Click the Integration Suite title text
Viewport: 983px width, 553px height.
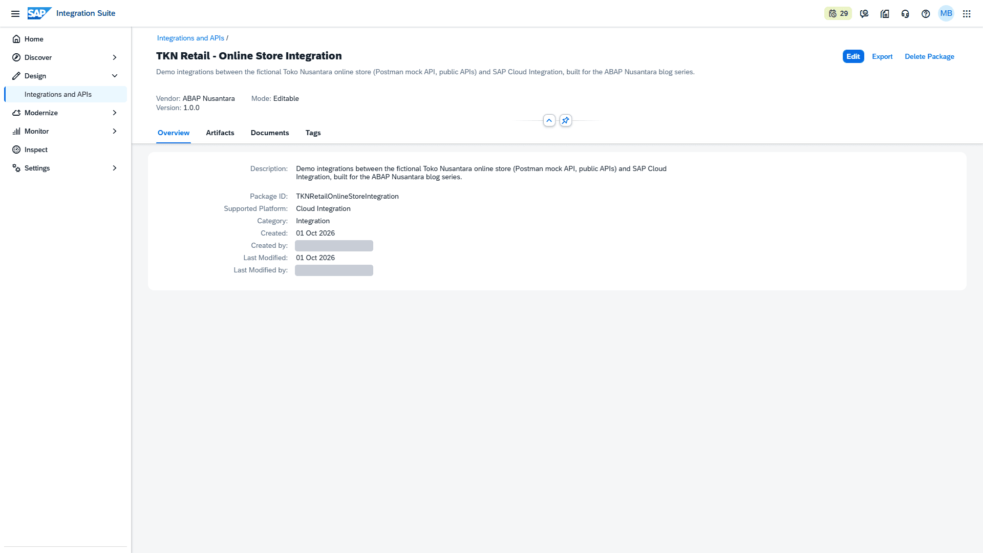(x=86, y=13)
